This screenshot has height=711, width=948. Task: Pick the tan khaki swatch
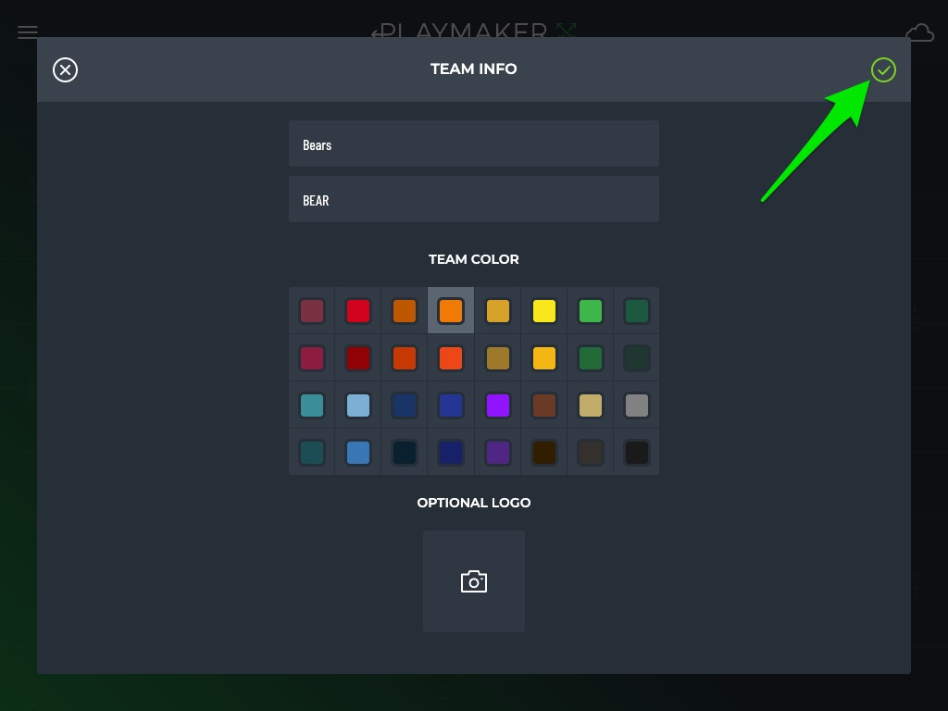[590, 405]
